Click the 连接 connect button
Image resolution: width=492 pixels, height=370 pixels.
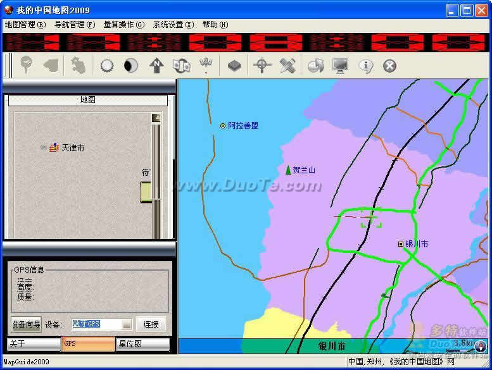(x=151, y=324)
